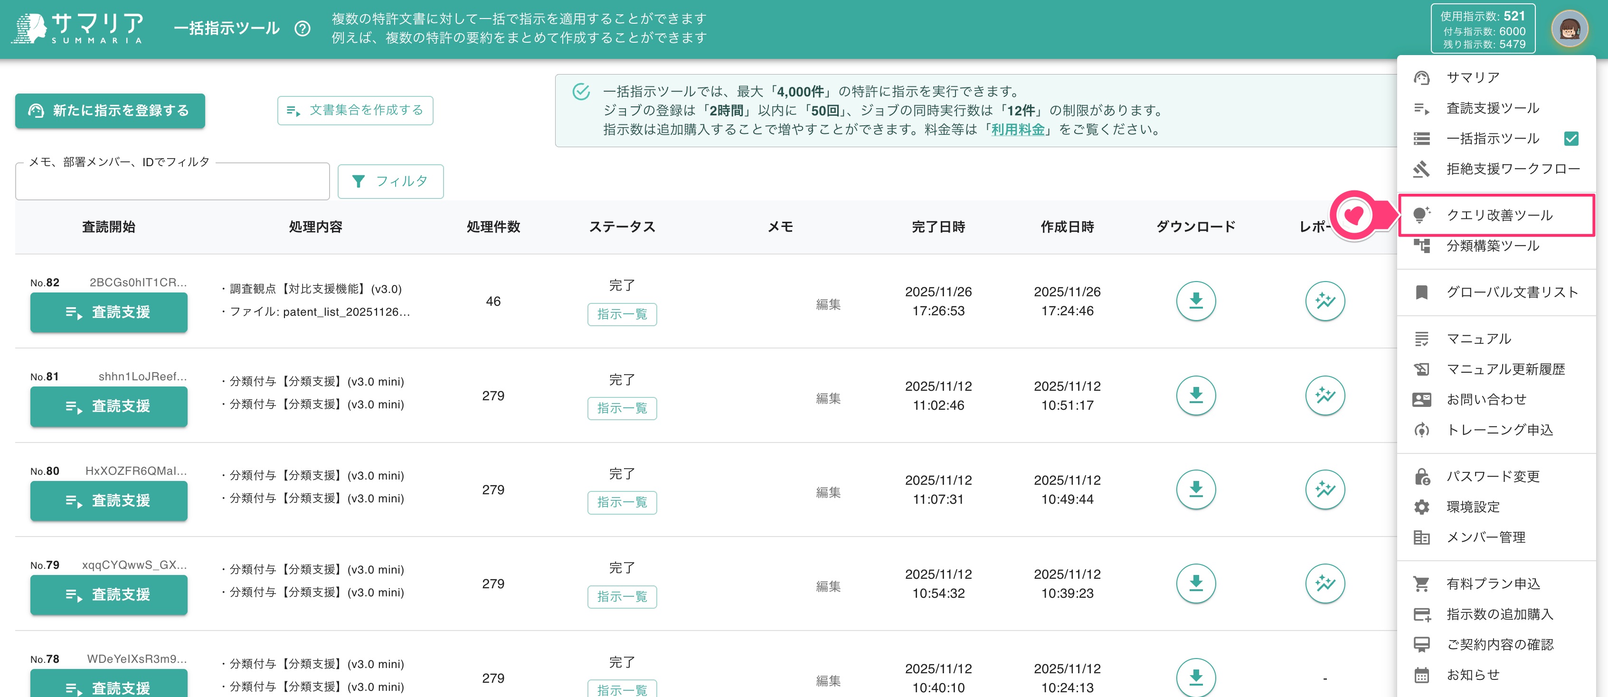This screenshot has width=1608, height=697.
Task: Select 指示数の追加購入 menu entry
Action: pyautogui.click(x=1496, y=615)
